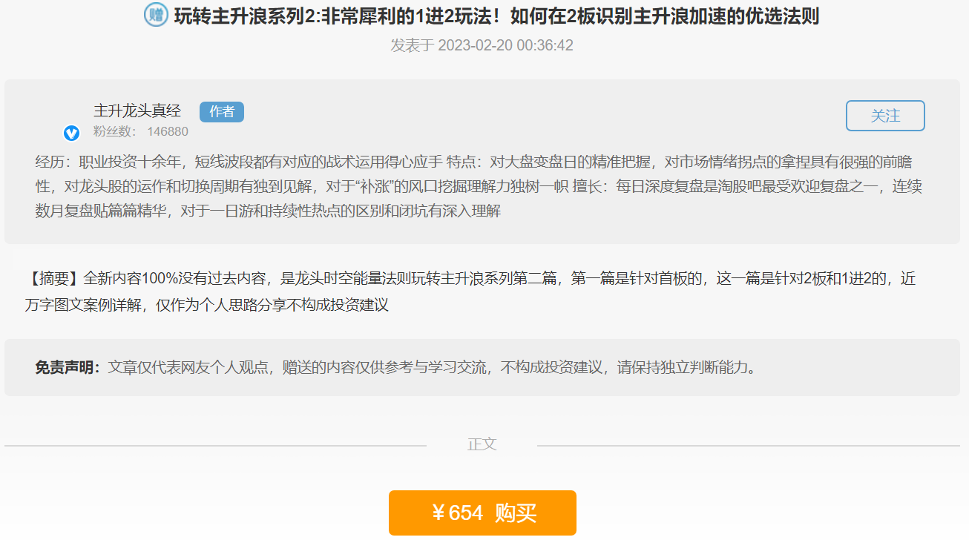Click the 擅长 text in author bio

pyautogui.click(x=588, y=186)
